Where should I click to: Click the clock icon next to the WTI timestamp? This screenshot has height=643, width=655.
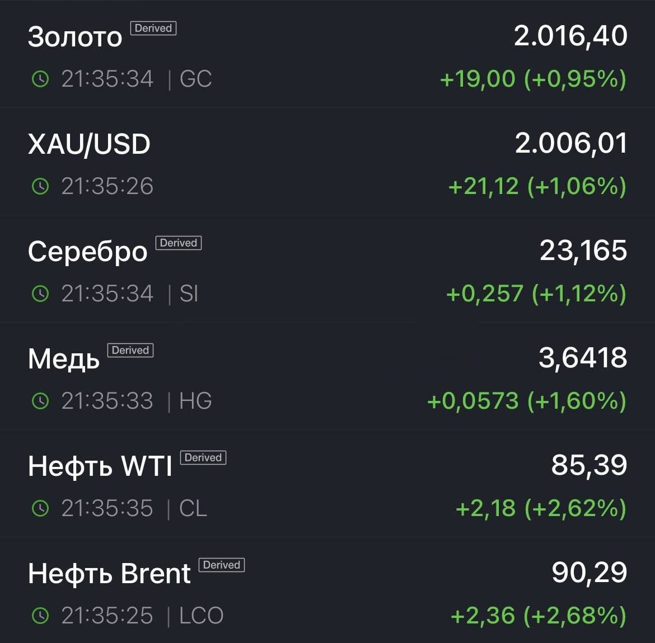[40, 508]
